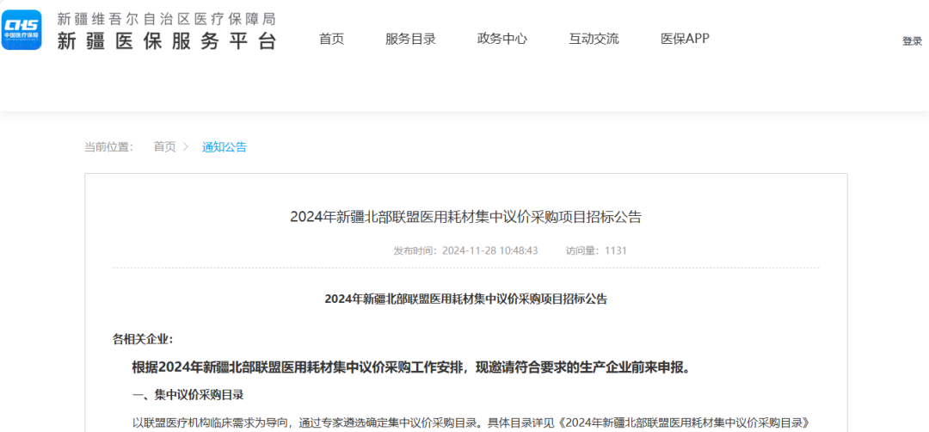Click the 各相关企业： salutation text
Viewport: 929px width, 432px height.
(x=143, y=340)
